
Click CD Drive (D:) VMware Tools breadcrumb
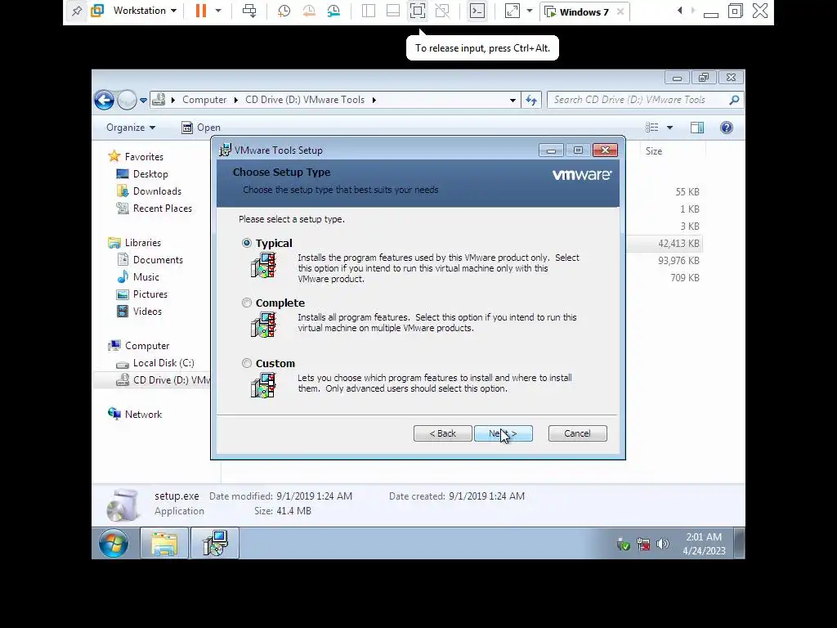[x=305, y=100]
